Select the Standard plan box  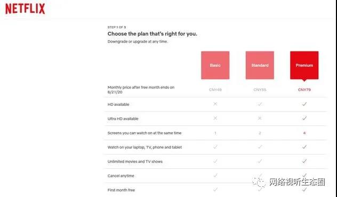[260, 65]
